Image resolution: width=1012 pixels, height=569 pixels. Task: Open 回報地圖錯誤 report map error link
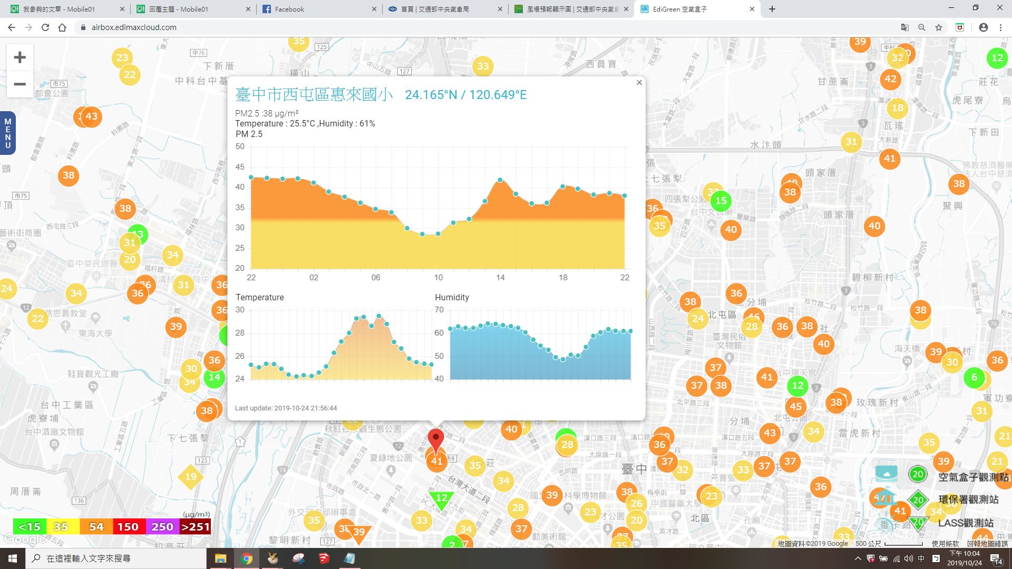pos(987,543)
